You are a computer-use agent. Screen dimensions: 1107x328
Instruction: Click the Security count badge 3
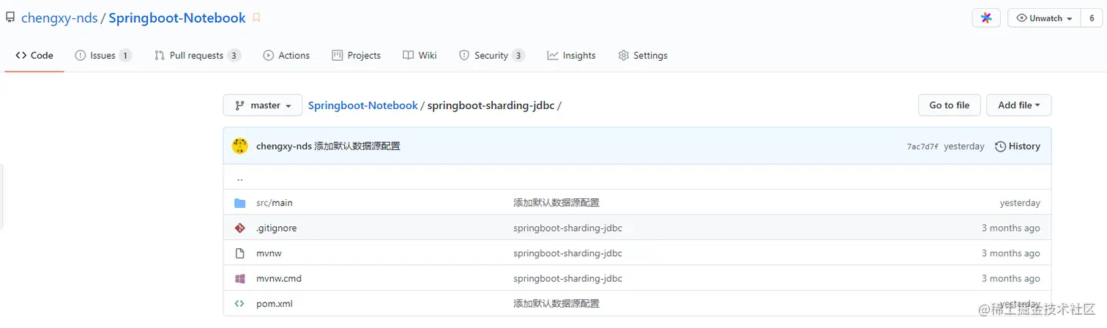[518, 56]
